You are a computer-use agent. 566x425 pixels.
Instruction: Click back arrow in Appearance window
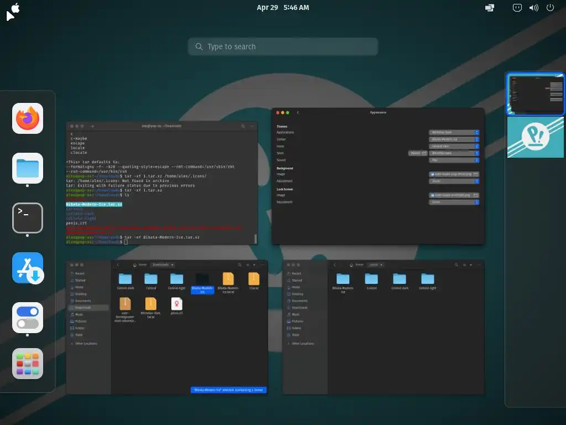tap(298, 112)
